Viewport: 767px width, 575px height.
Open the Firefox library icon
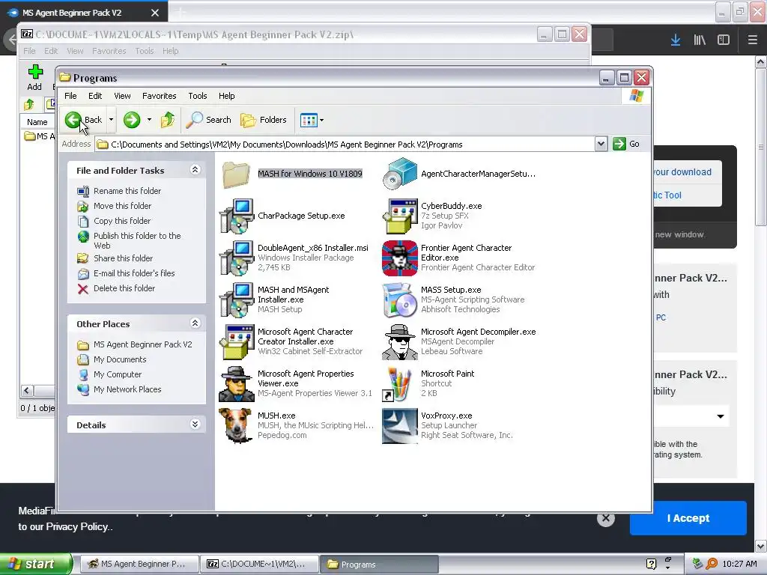point(700,40)
